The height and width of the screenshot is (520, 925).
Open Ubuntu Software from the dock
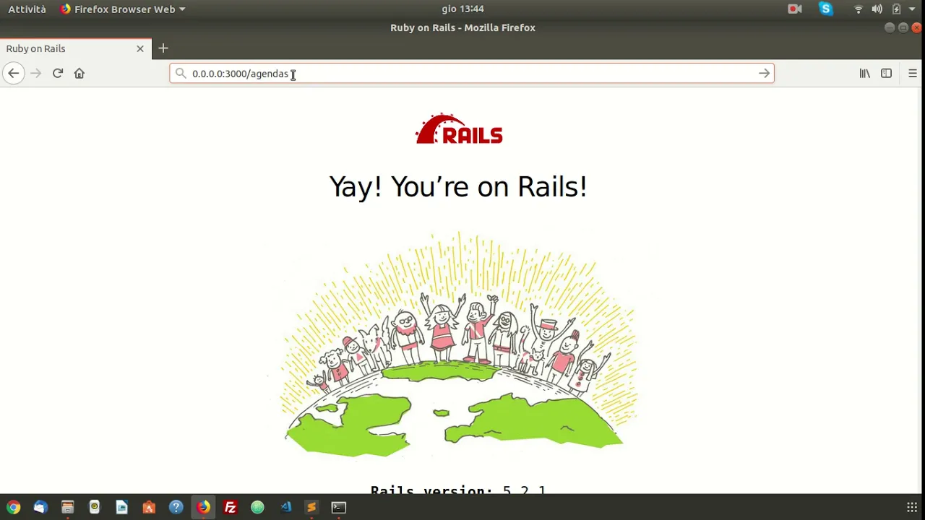pyautogui.click(x=149, y=507)
